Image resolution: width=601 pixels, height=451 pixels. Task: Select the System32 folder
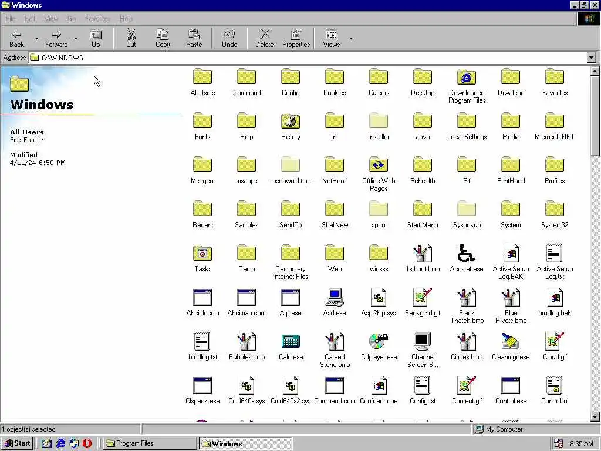pos(555,214)
